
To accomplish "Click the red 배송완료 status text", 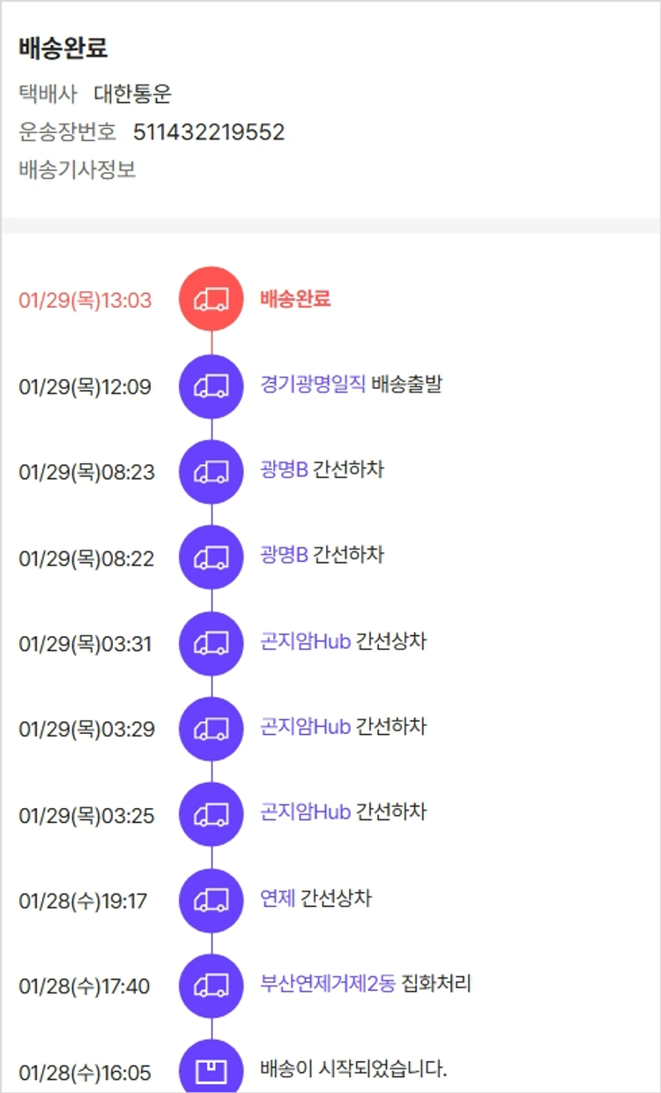I will pos(295,298).
